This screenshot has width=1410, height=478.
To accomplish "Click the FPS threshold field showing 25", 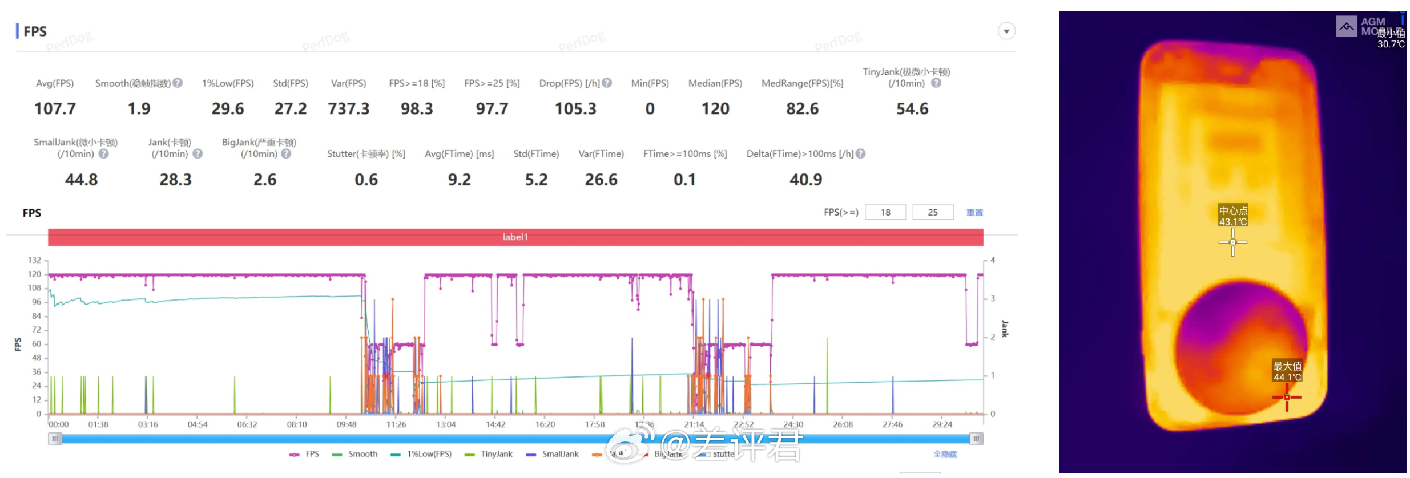I will pos(933,212).
